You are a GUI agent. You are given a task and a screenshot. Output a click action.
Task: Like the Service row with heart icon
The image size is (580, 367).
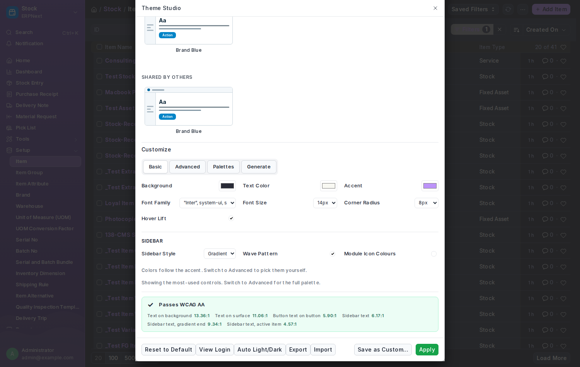563,61
